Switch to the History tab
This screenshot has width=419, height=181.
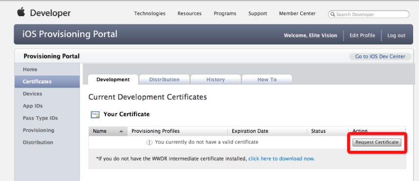coord(216,79)
